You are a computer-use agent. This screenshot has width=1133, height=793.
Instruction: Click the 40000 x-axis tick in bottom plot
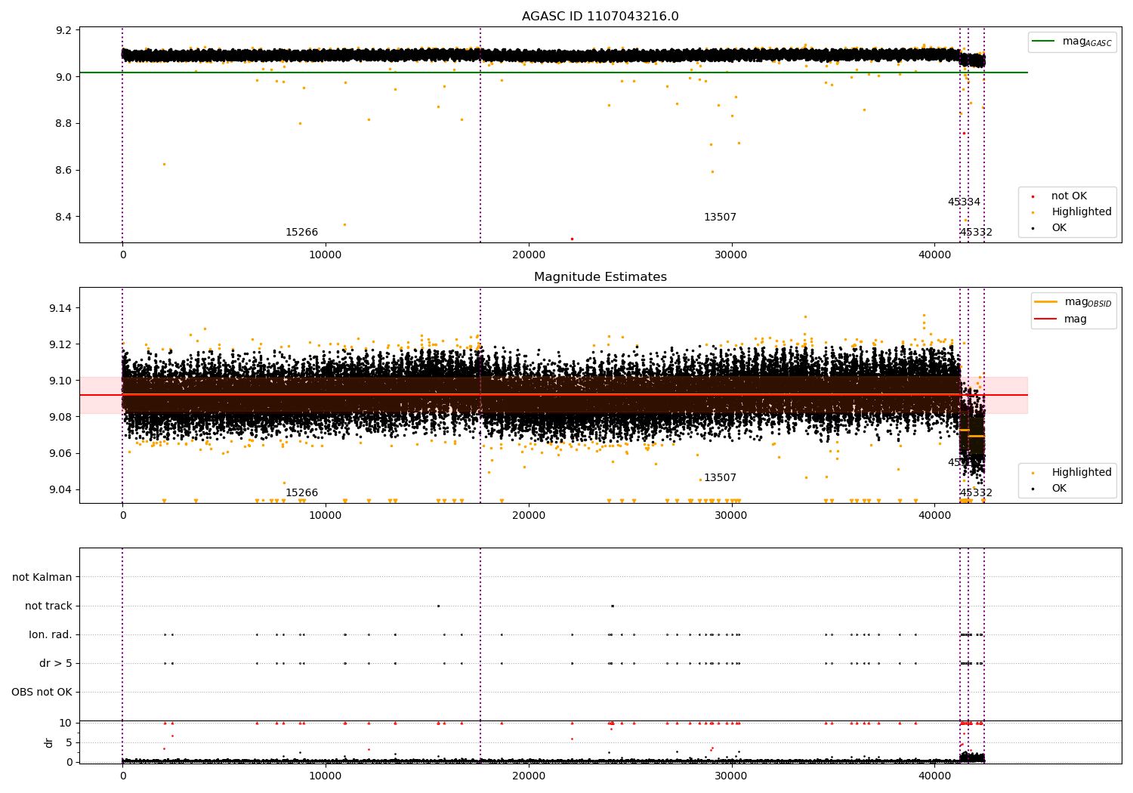tap(935, 776)
